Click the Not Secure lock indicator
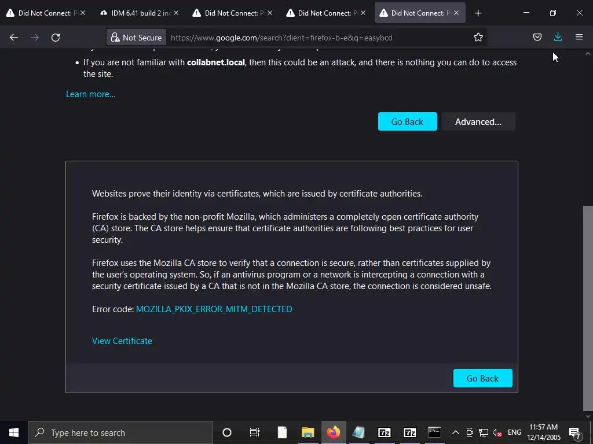 (x=136, y=38)
